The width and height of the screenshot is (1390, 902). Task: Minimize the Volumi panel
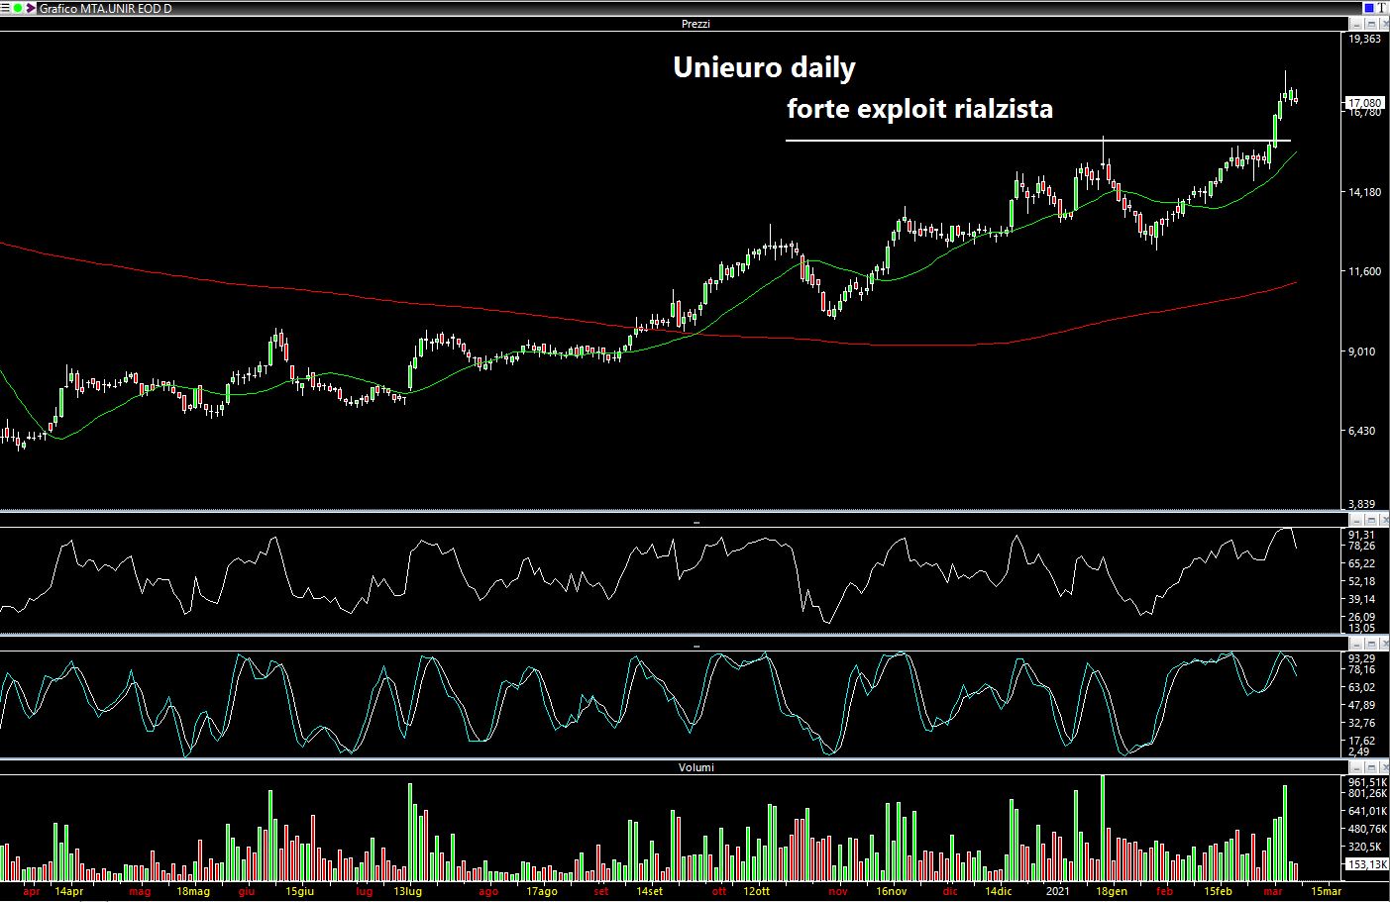pyautogui.click(x=1355, y=766)
